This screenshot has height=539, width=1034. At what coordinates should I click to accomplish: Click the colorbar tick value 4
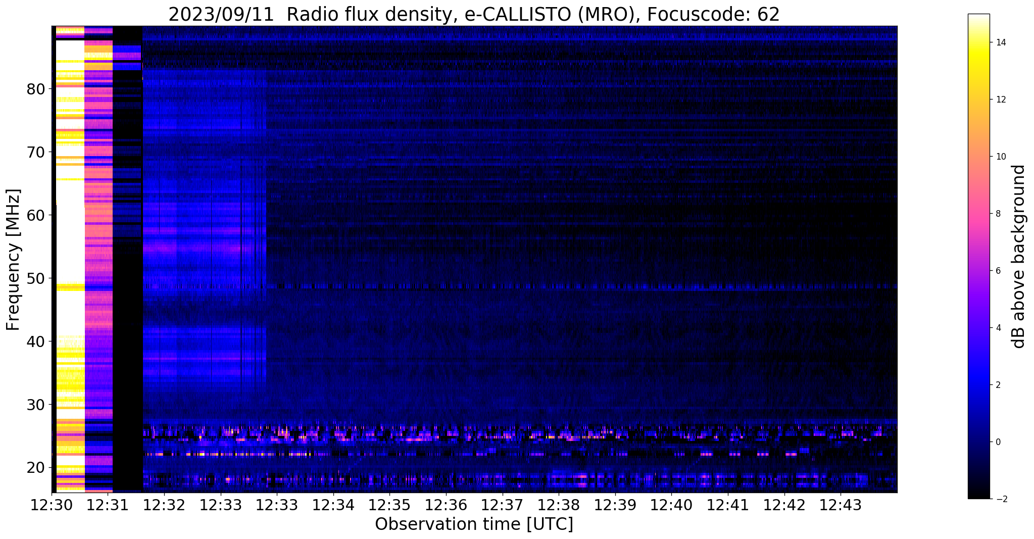(998, 328)
